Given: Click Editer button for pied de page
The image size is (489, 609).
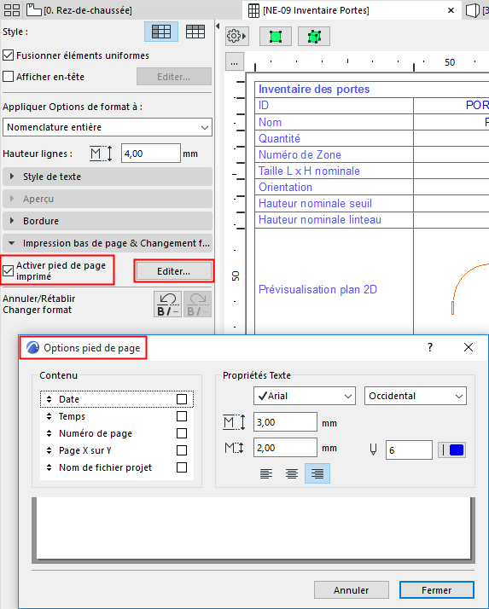Looking at the screenshot, I should 173,271.
